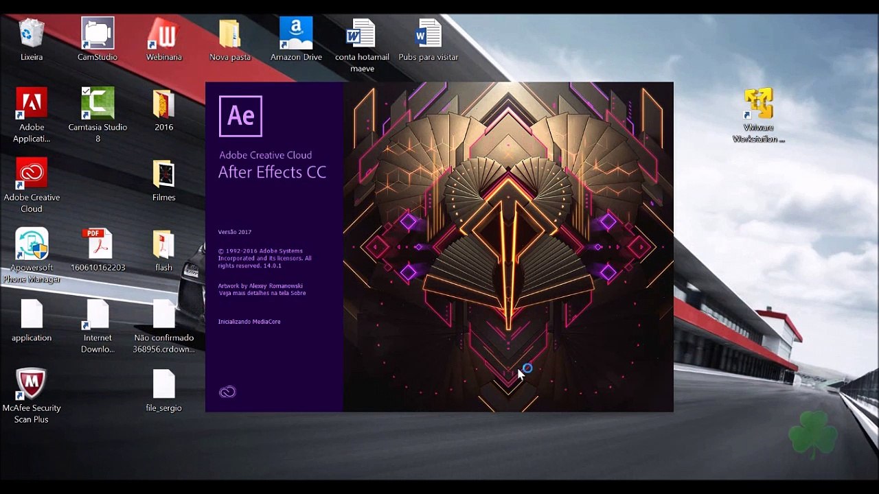Screen dimensions: 879x494
Task: Select the Pubs para visitar Word document
Action: [x=429, y=39]
